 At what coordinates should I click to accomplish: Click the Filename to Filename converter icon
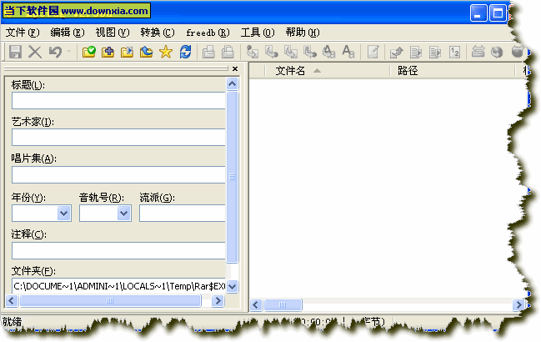click(x=291, y=52)
